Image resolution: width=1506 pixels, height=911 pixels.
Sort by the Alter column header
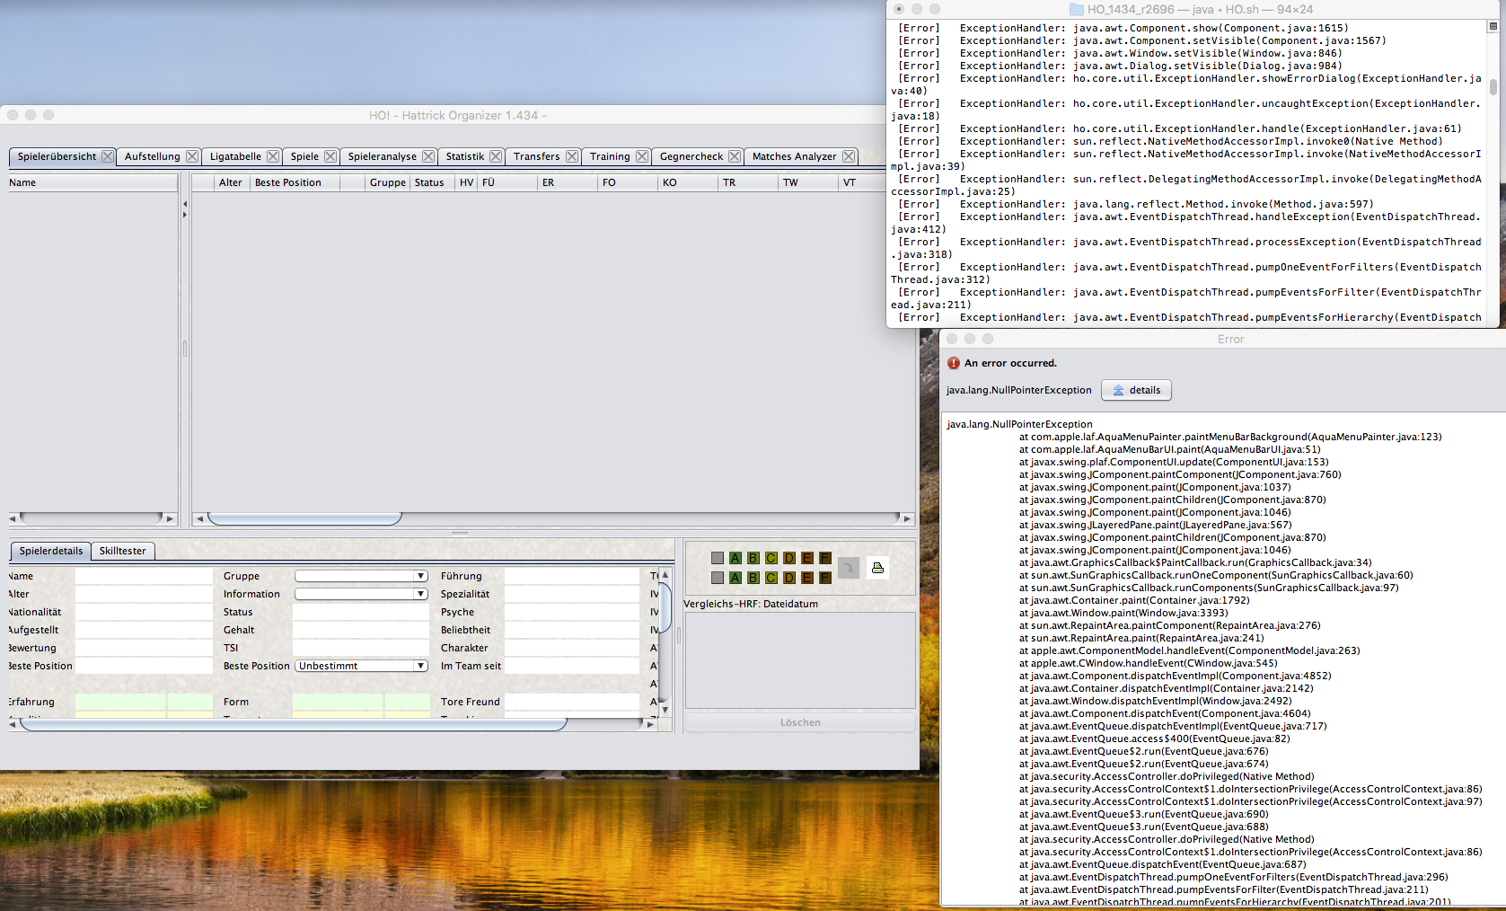pos(230,182)
